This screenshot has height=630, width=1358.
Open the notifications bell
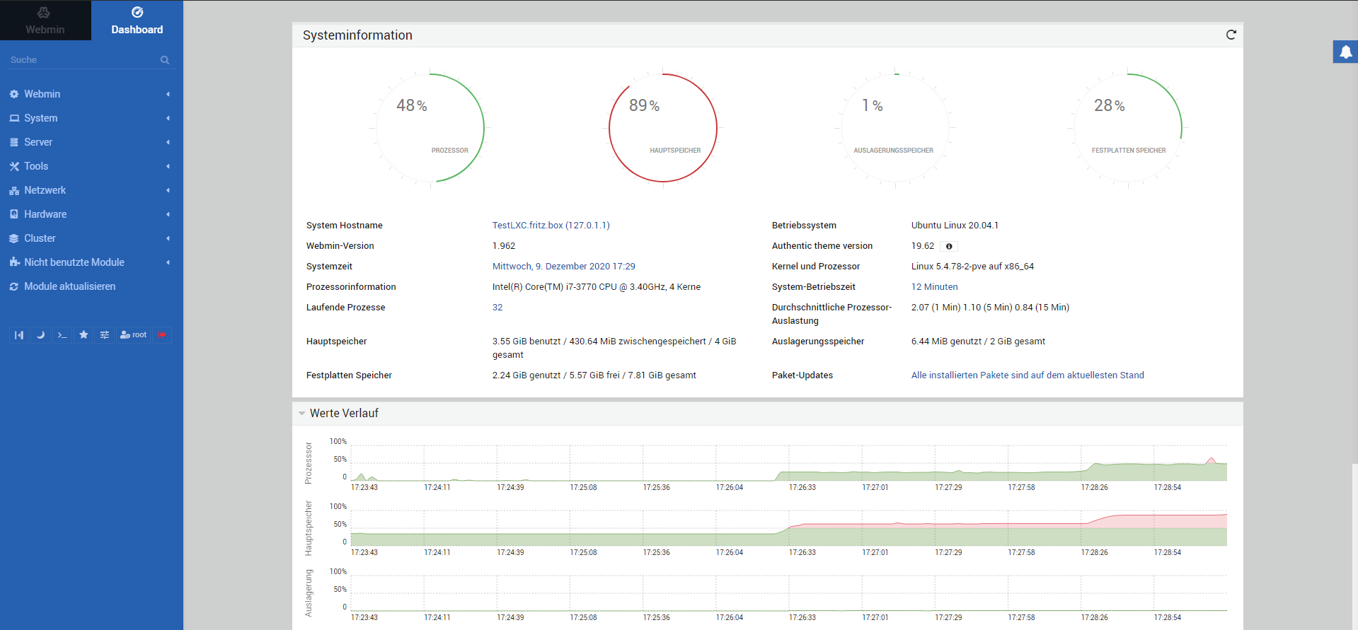pos(1345,52)
